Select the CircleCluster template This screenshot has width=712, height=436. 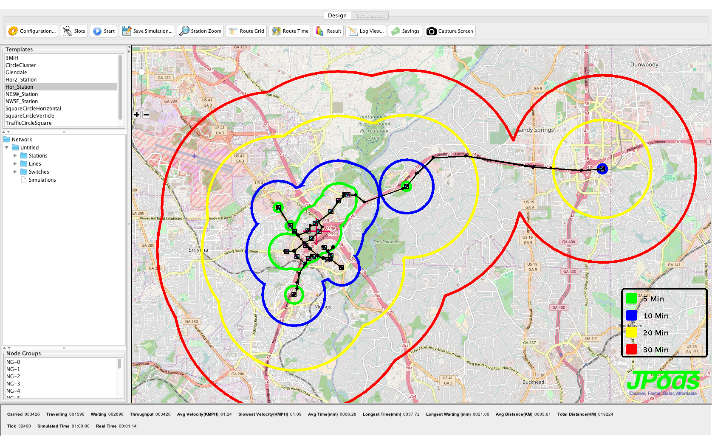click(21, 65)
